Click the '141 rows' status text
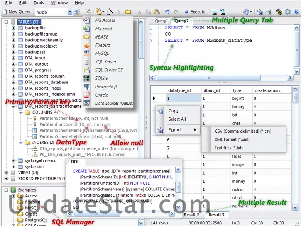The image size is (301, 226). pos(159,223)
